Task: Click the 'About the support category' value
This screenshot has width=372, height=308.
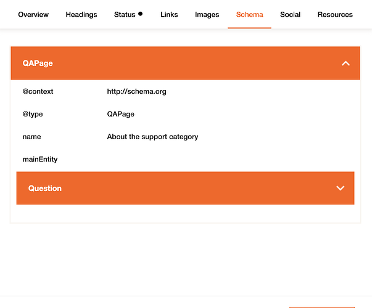Action: (152, 137)
